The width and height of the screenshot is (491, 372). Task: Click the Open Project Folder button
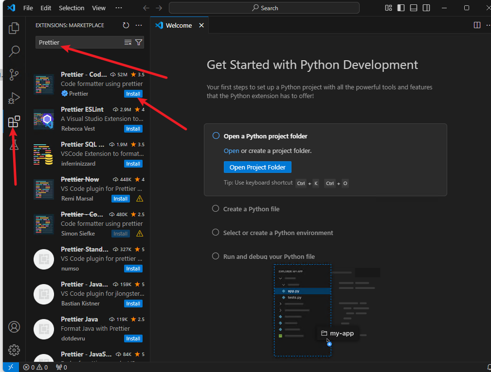coord(257,167)
